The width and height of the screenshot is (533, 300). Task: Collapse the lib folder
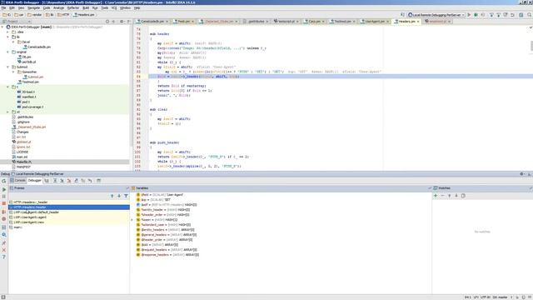[x=7, y=37]
